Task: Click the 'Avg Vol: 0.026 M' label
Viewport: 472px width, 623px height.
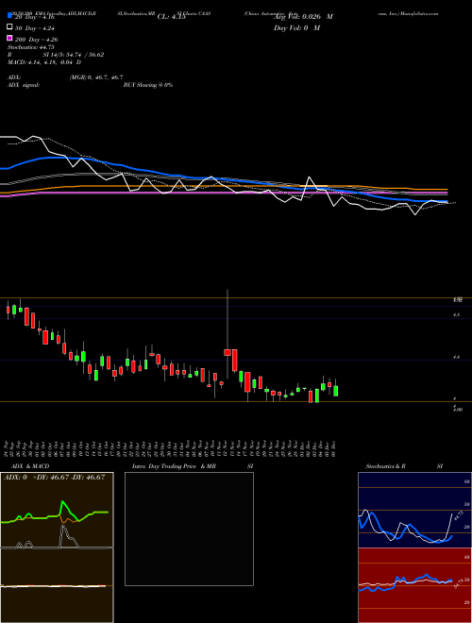Action: pos(303,17)
